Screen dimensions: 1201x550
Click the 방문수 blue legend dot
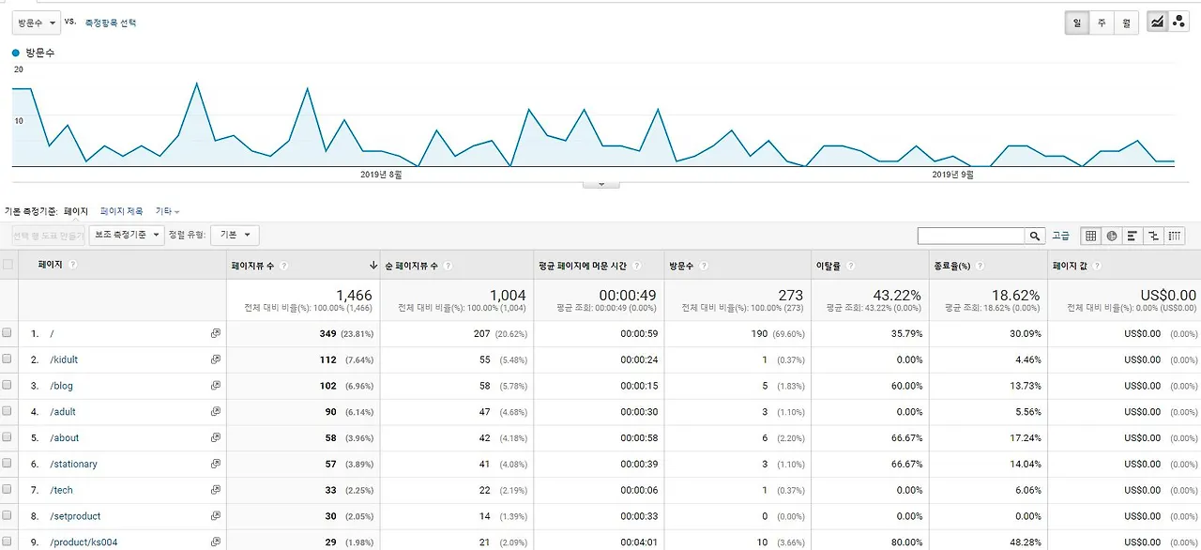pos(16,53)
